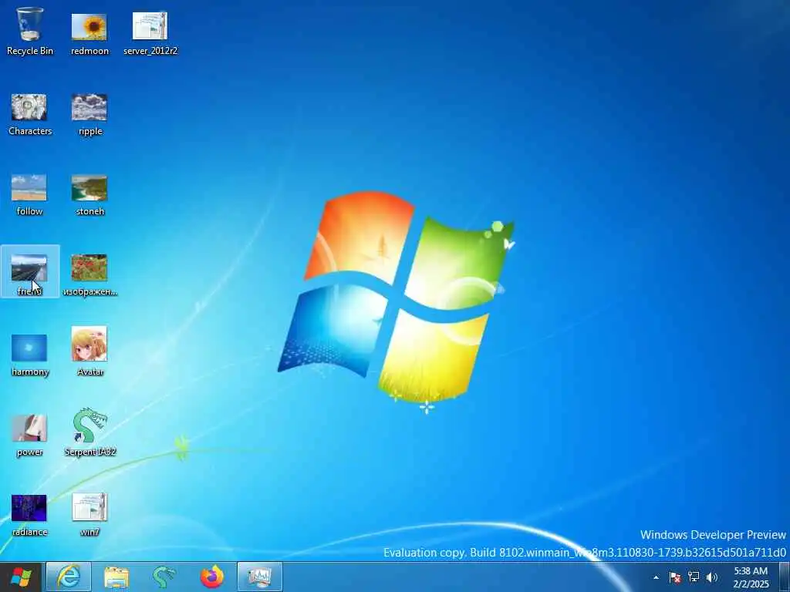Image resolution: width=790 pixels, height=592 pixels.
Task: Show hidden tray icons arrow
Action: point(656,577)
